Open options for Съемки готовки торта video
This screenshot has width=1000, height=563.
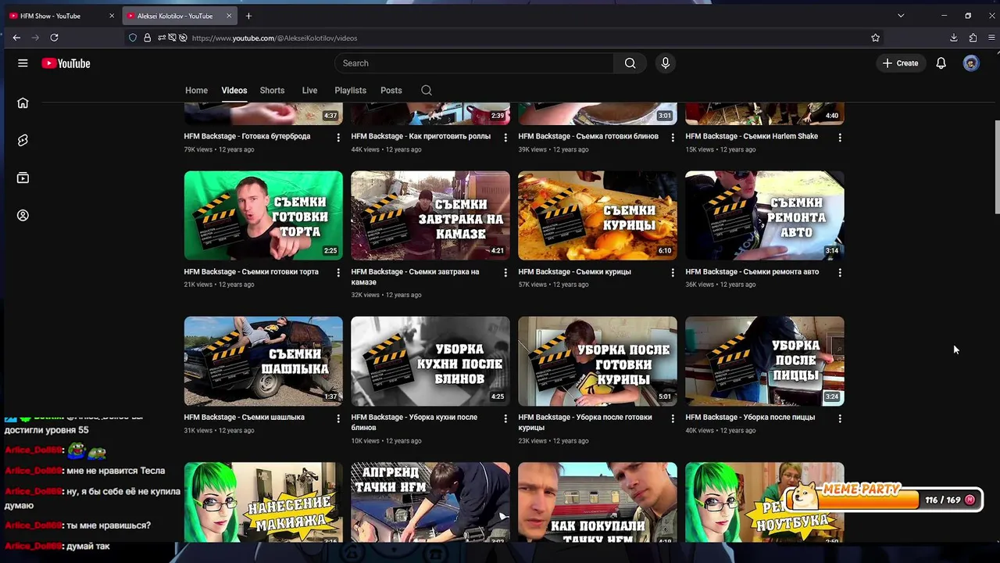(338, 273)
